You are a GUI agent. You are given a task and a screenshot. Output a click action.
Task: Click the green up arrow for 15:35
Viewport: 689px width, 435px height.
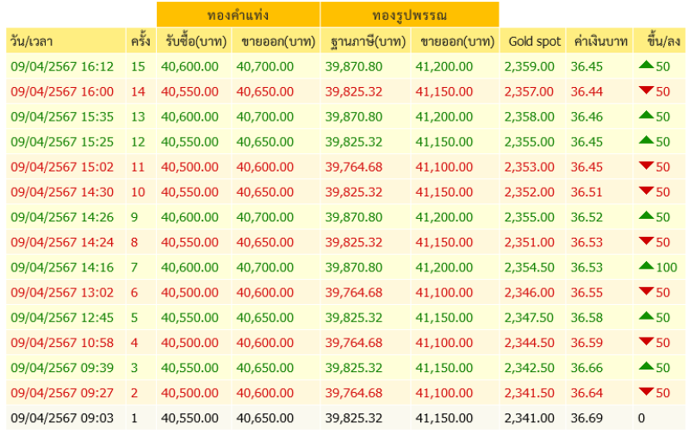[x=646, y=115]
